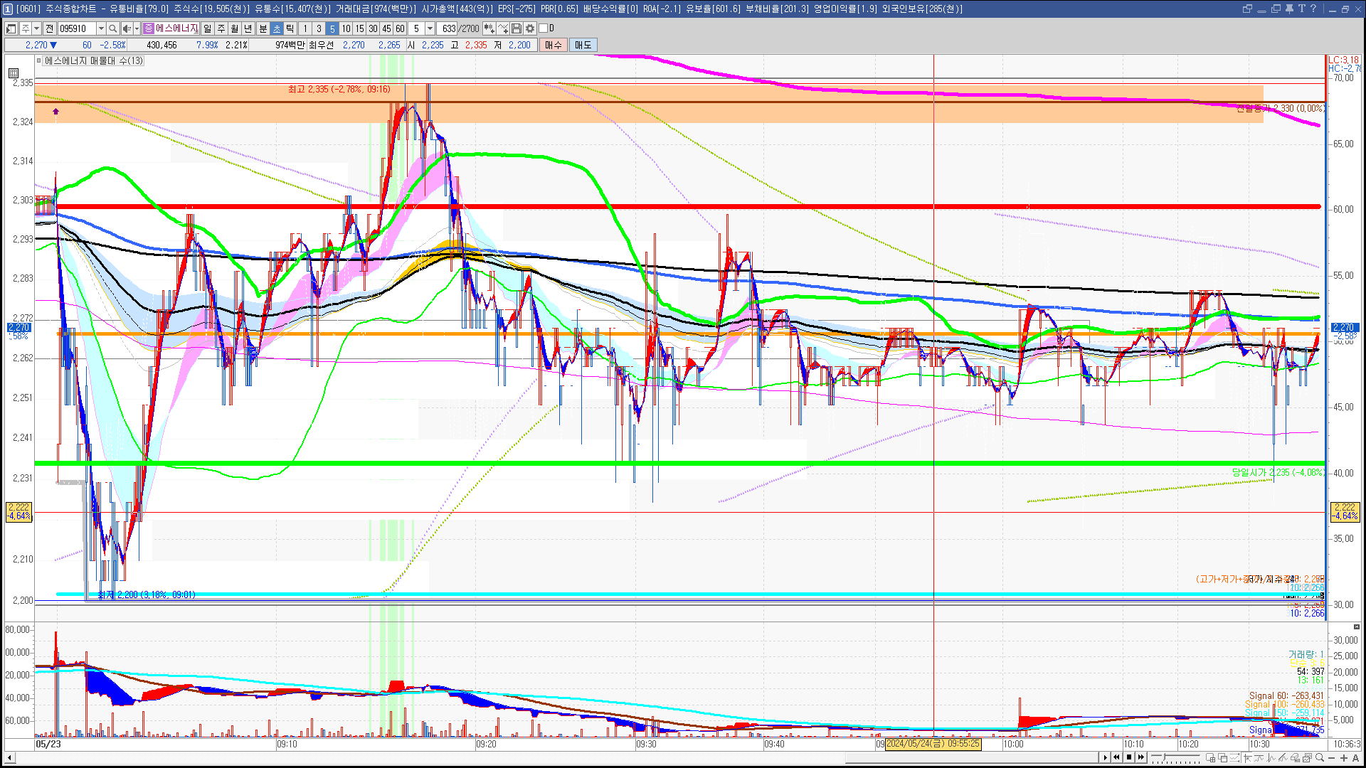Toggle the 초 (seconds) chart period

(x=277, y=28)
